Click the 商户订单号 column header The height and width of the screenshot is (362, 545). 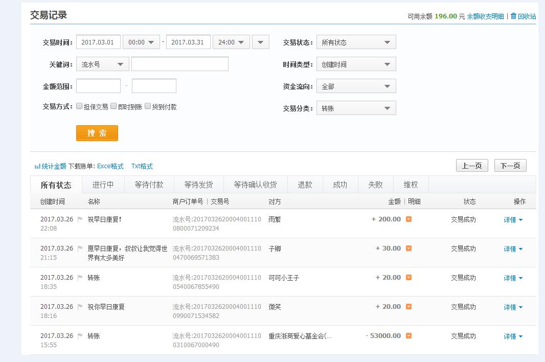point(188,201)
